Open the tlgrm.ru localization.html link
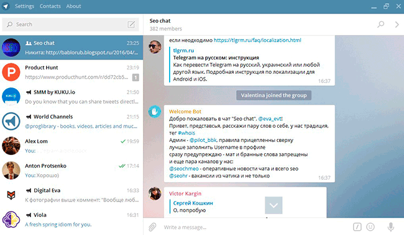Image resolution: width=404 pixels, height=235 pixels. [257, 40]
